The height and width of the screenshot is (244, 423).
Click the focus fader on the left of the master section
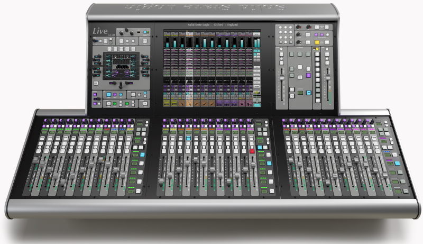pos(282,78)
